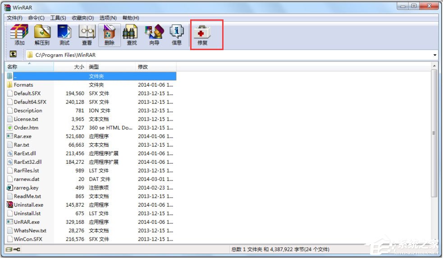Screen dimensions: 443x259
Task: Click the date 2014-02-23 cell
Action: coord(155,187)
